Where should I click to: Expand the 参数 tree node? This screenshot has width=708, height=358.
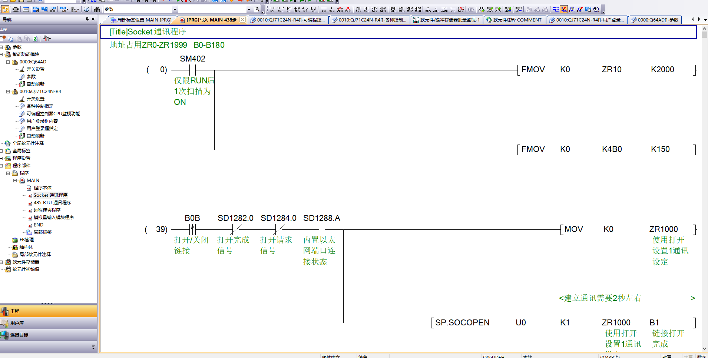pyautogui.click(x=2, y=47)
